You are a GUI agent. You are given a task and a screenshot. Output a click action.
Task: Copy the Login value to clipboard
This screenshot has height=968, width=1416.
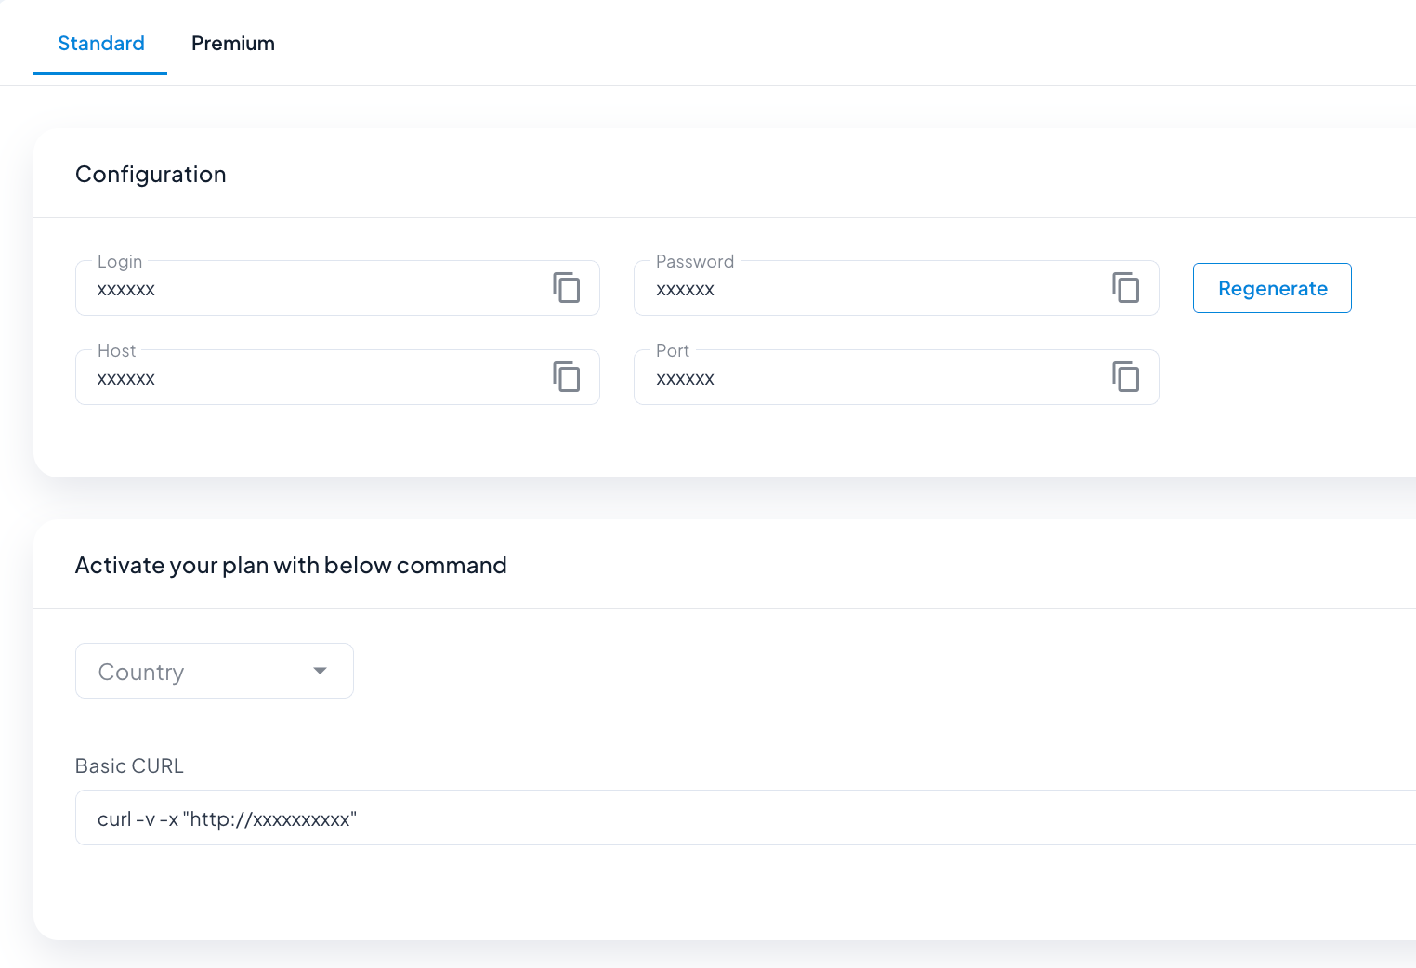(567, 288)
